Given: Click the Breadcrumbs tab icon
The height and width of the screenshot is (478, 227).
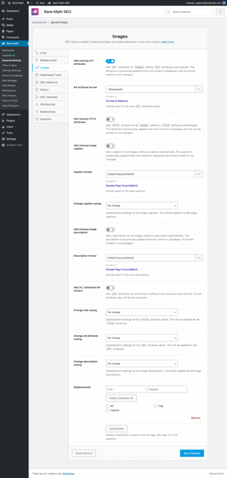Looking at the screenshot, I should pos(36,60).
